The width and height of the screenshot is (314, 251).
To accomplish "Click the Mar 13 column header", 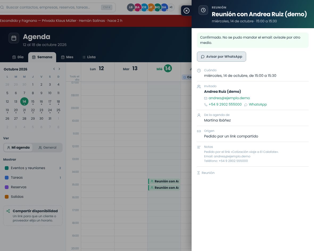I will [131, 69].
